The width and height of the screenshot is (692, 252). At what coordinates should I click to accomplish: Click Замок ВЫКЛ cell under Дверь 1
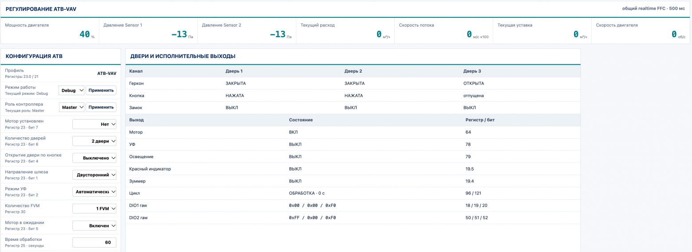[232, 108]
